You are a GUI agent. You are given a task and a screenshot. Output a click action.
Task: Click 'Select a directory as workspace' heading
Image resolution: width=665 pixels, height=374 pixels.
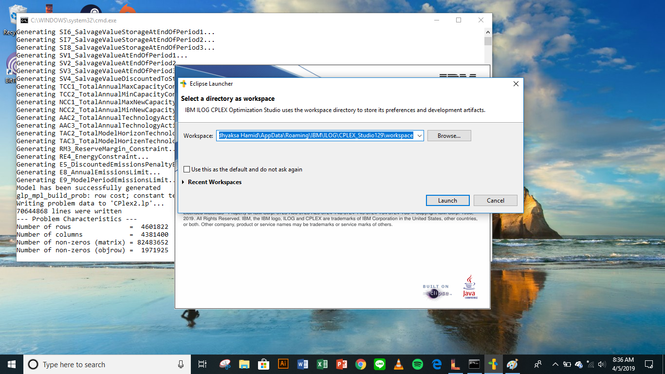coord(228,98)
